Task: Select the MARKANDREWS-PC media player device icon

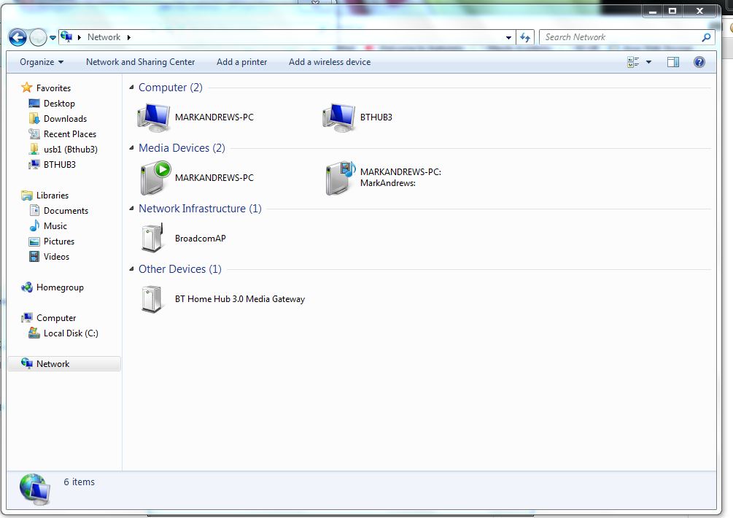Action: (154, 178)
